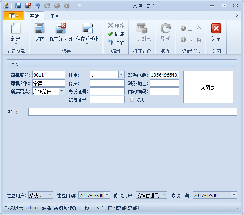Expand the 建立日期 date dropdown
Viewport: 244px width, 215px height.
(x=107, y=195)
